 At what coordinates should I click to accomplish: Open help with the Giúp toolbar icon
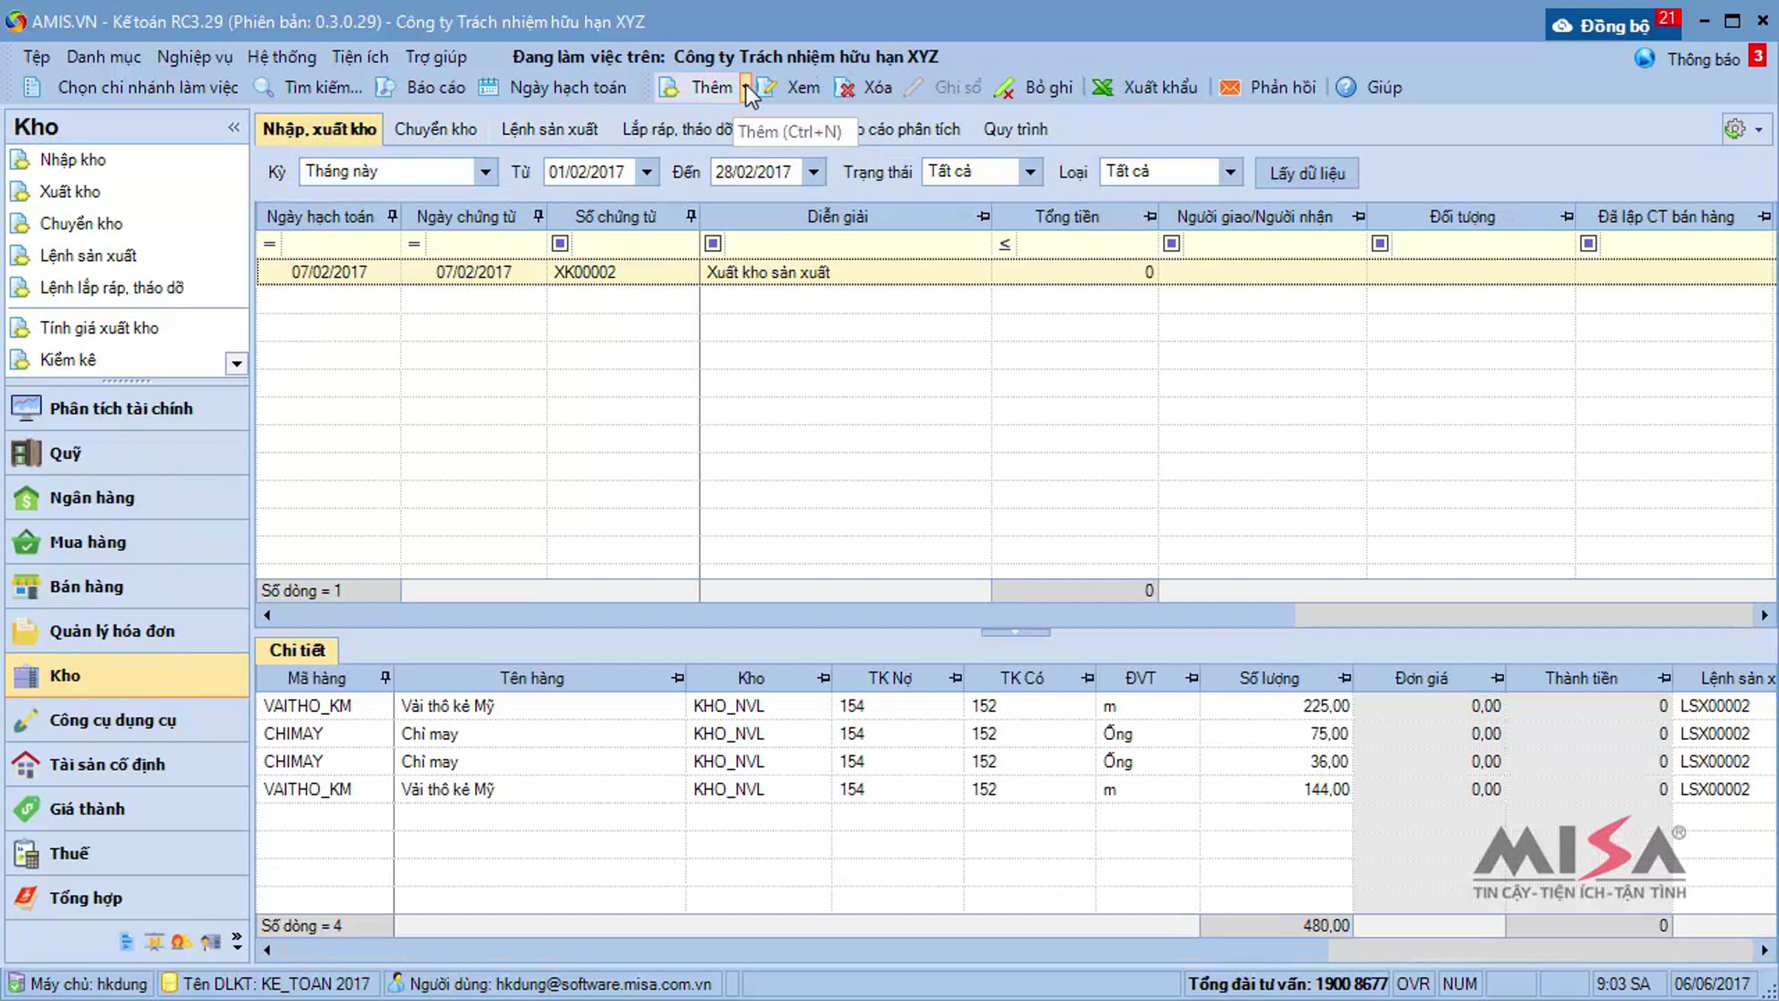pyautogui.click(x=1346, y=87)
